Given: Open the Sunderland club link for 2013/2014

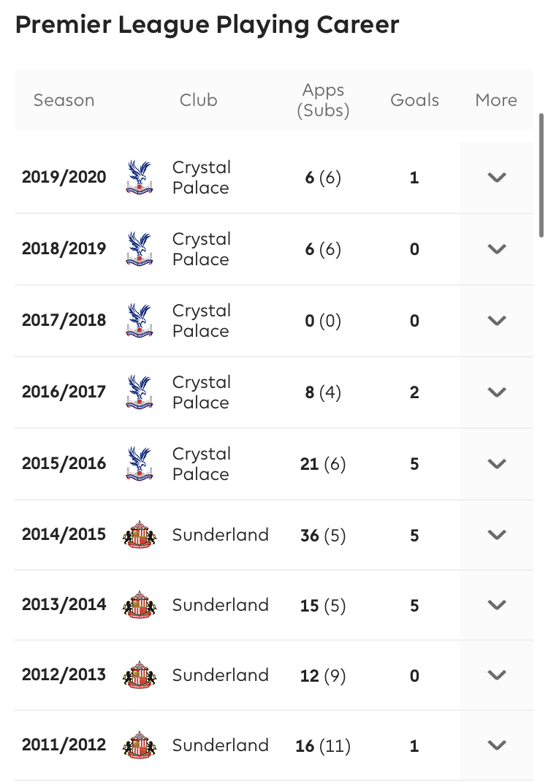Looking at the screenshot, I should [220, 605].
